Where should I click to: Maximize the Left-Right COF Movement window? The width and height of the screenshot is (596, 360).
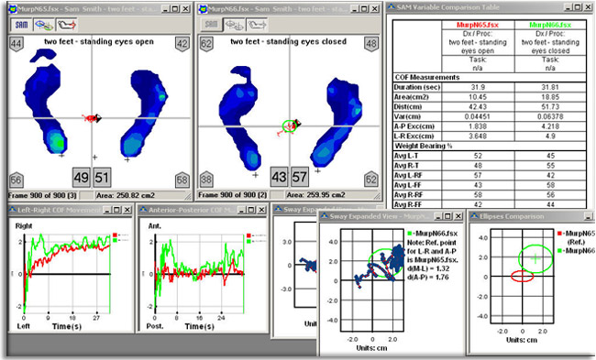[117, 210]
